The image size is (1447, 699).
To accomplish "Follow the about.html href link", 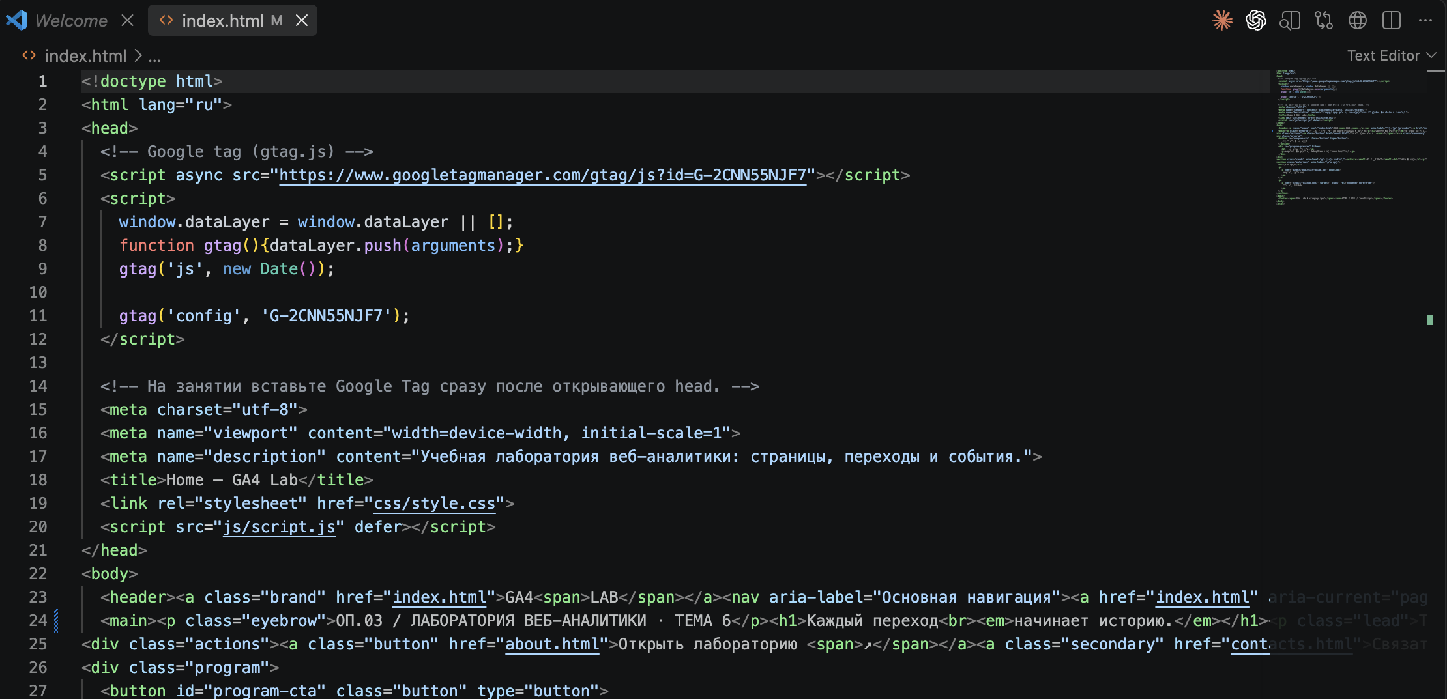I will 552,644.
